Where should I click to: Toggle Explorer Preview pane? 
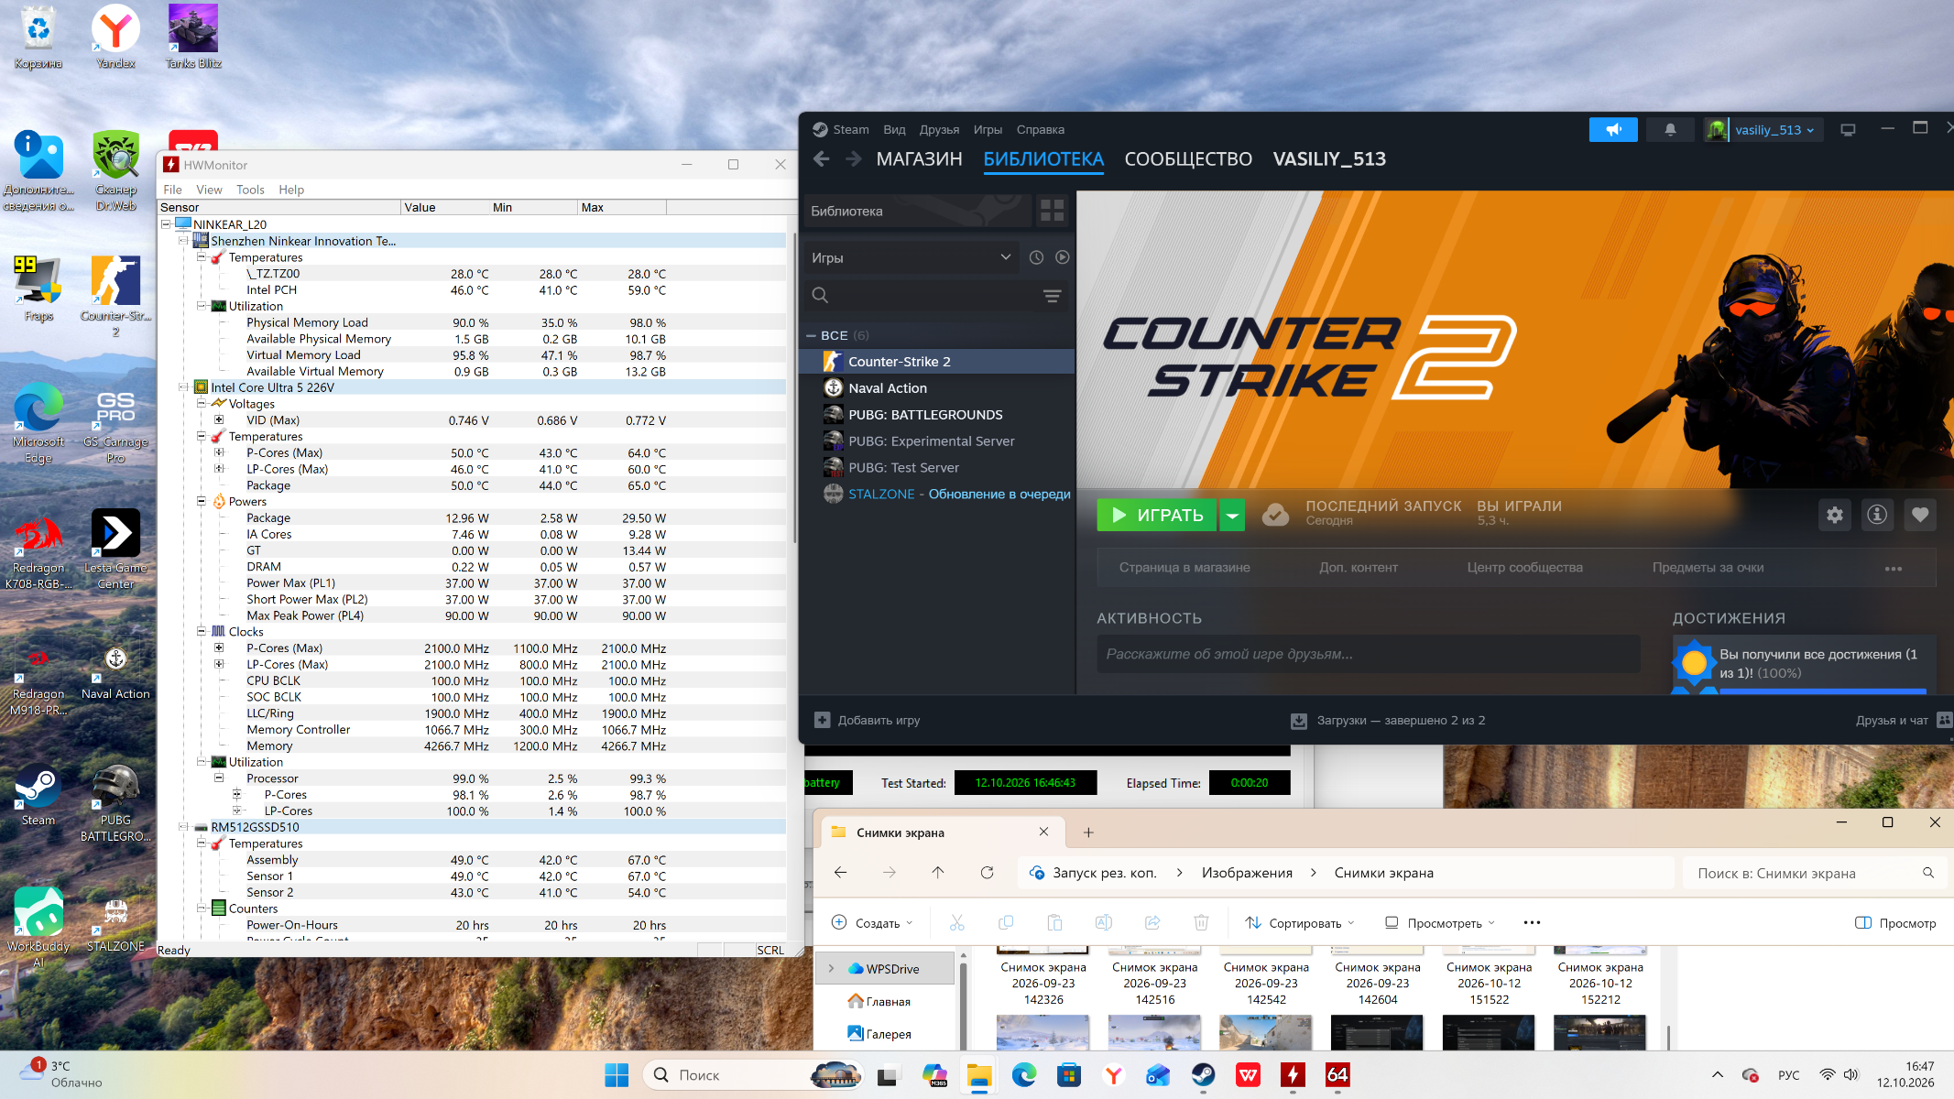pos(1895,923)
